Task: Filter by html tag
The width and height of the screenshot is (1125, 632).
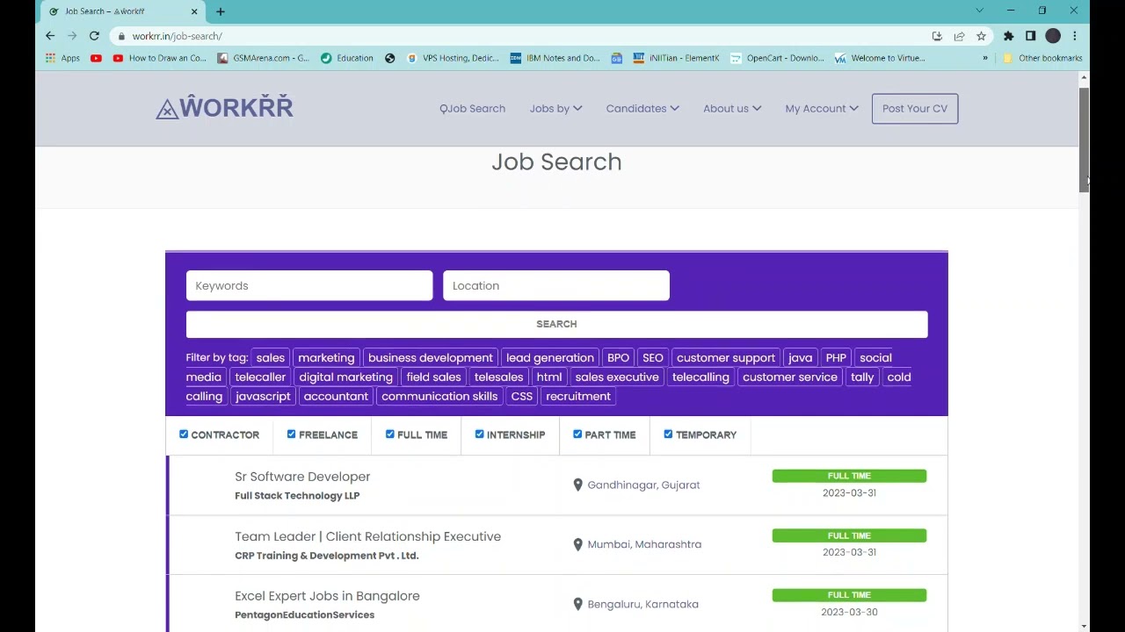Action: click(549, 377)
